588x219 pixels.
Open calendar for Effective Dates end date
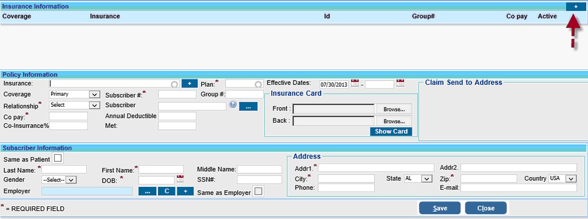400,83
